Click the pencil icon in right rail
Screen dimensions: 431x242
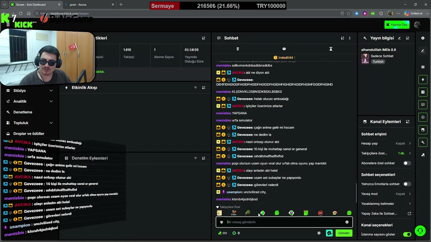tap(423, 51)
